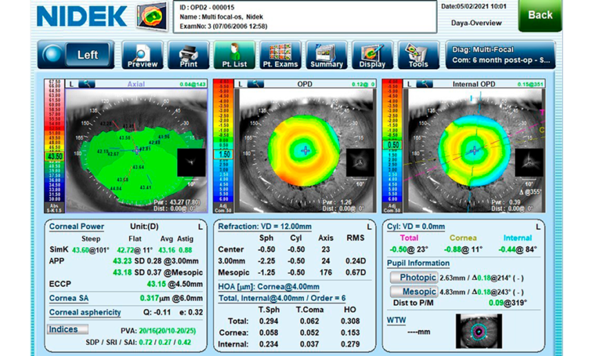Click Daya-Overview label
Viewport: 593px width, 356px height.
(x=476, y=23)
